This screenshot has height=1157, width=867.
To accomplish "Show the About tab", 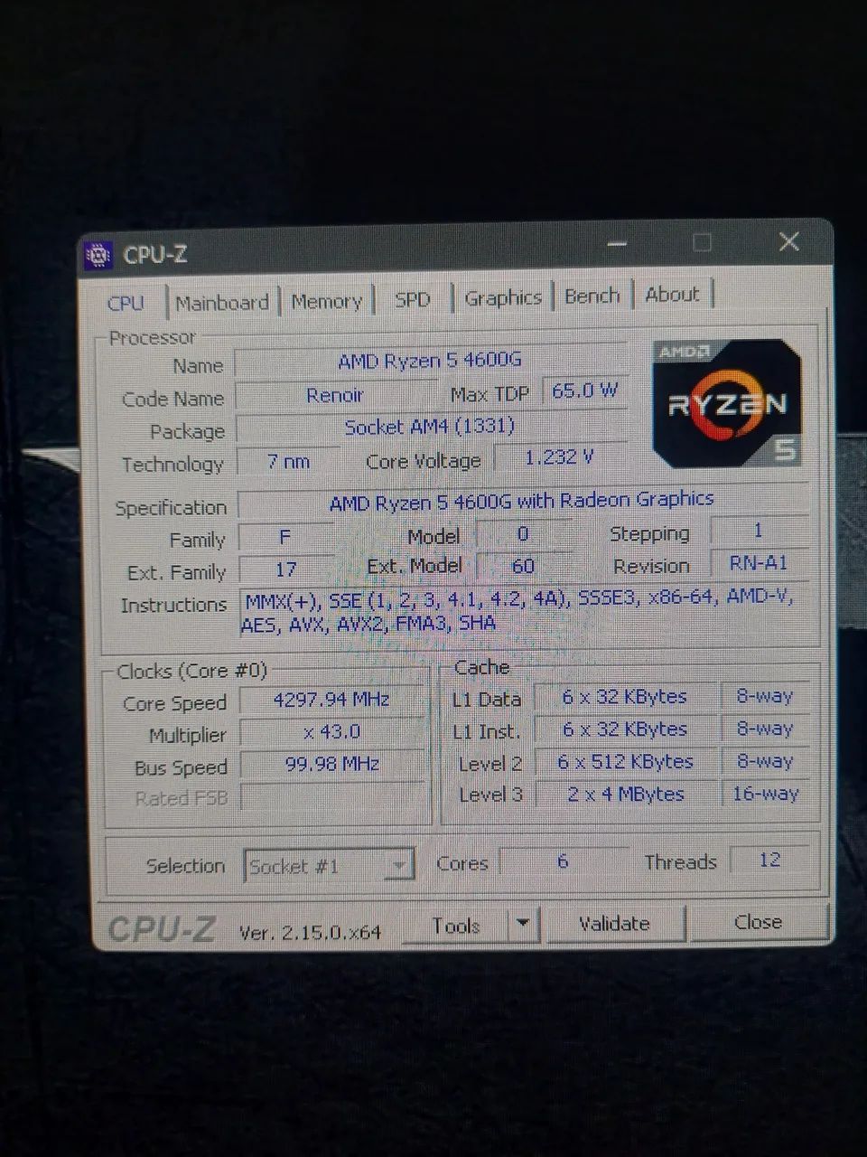I will pyautogui.click(x=673, y=294).
